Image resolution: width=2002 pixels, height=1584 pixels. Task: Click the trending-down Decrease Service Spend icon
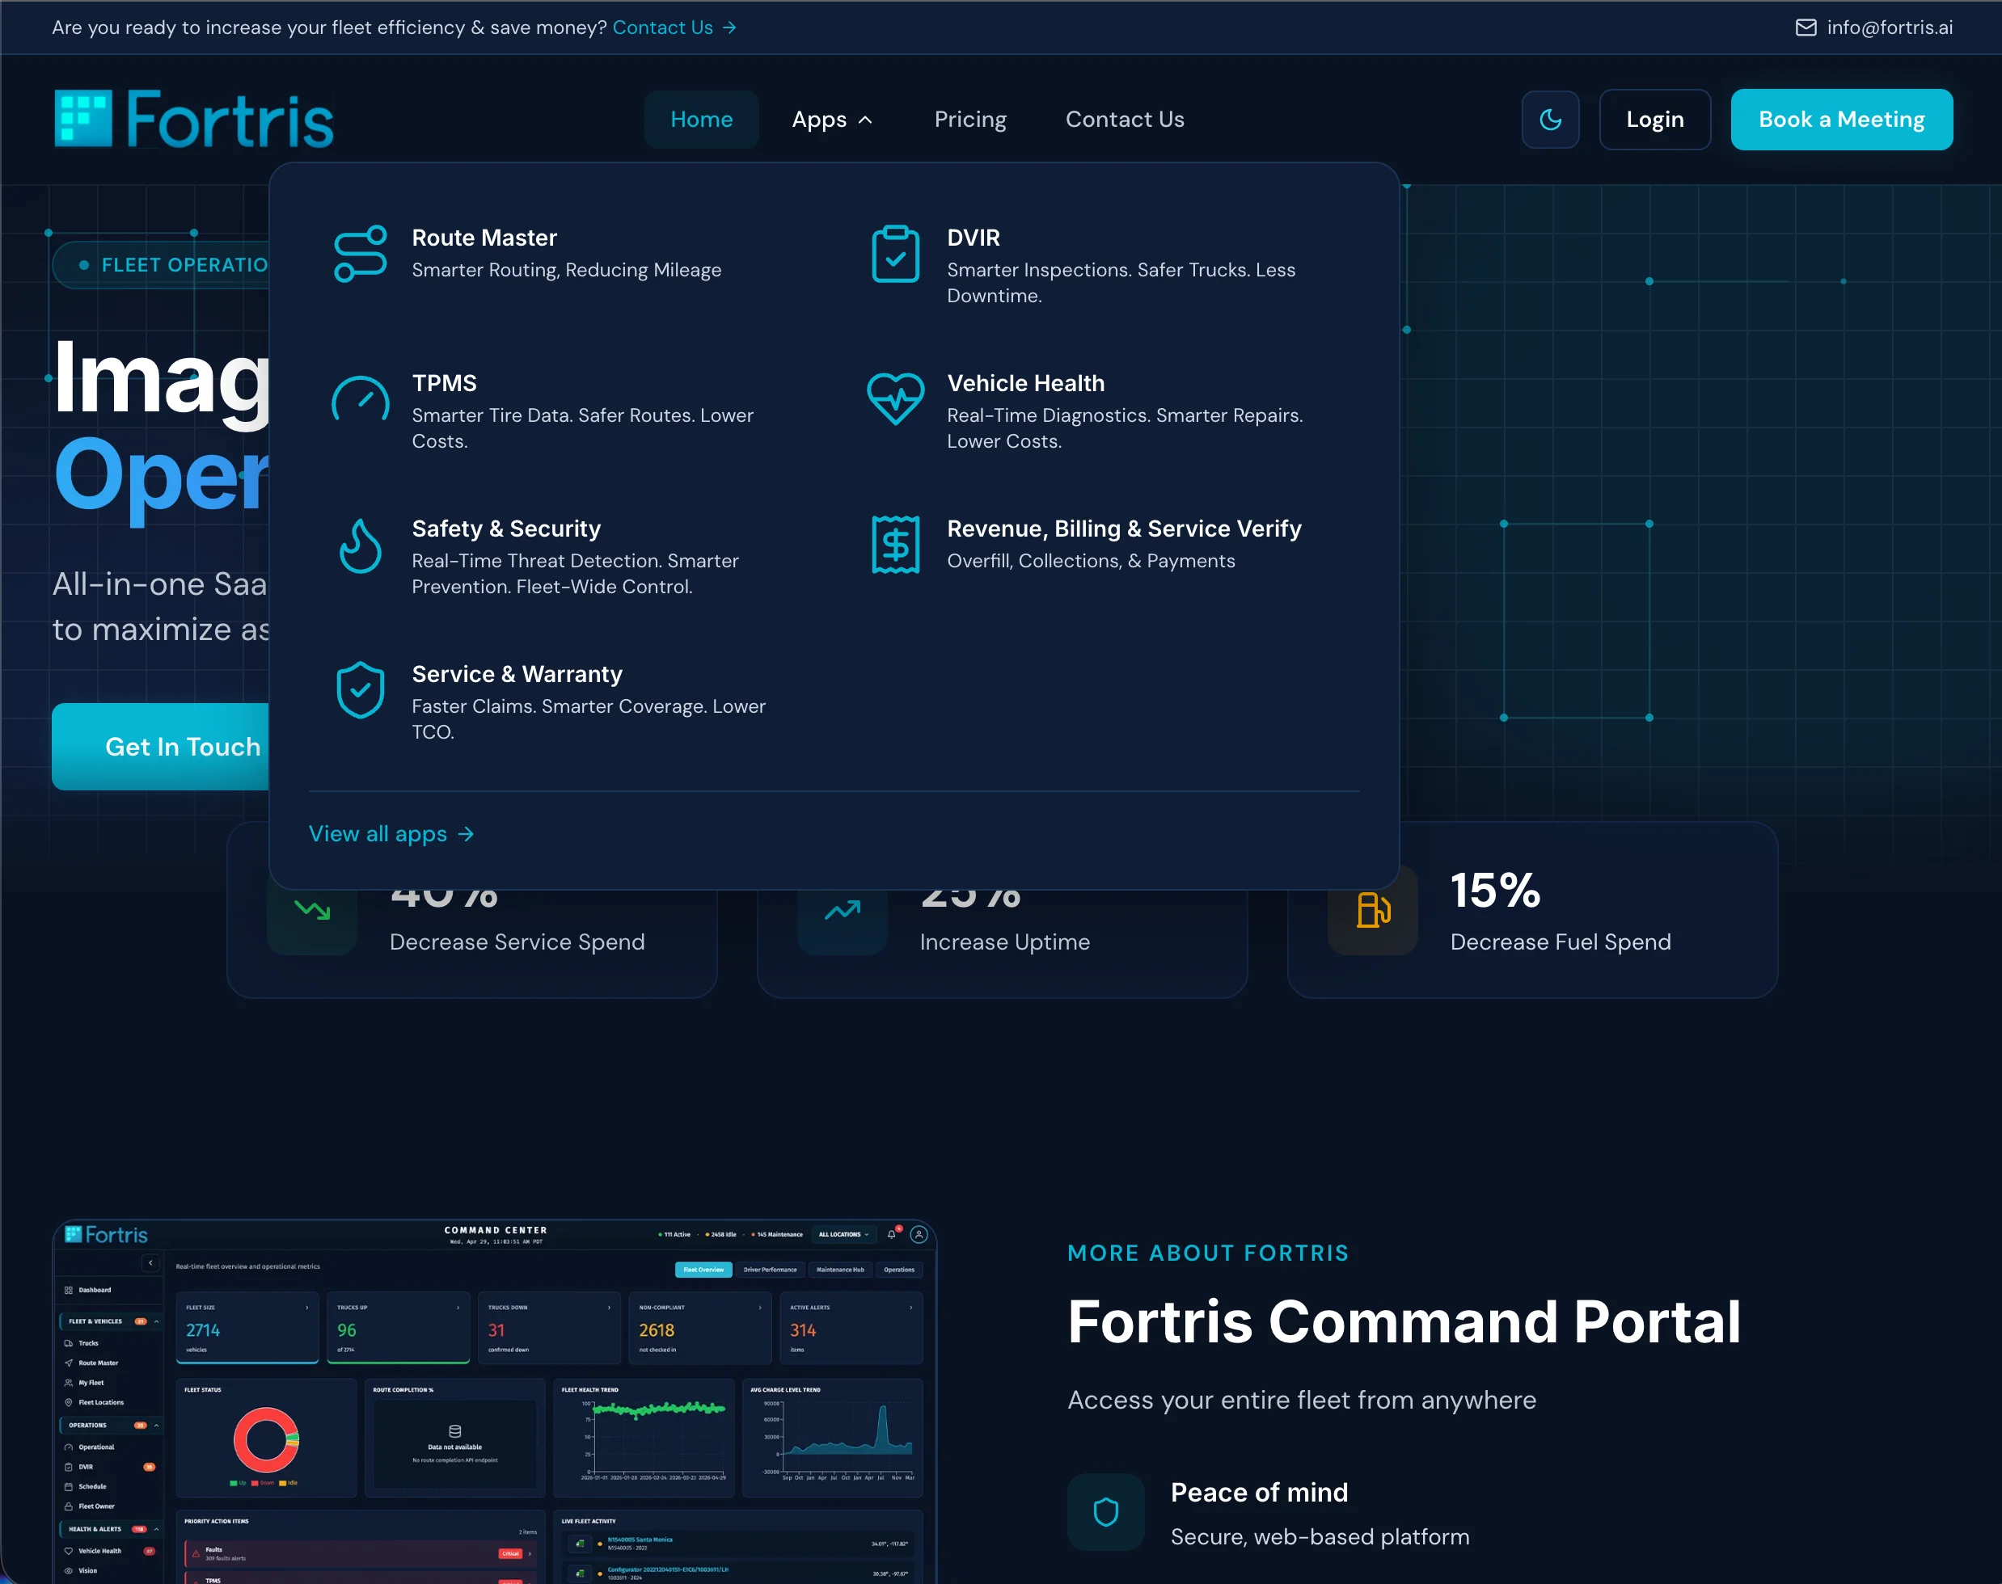[x=312, y=910]
